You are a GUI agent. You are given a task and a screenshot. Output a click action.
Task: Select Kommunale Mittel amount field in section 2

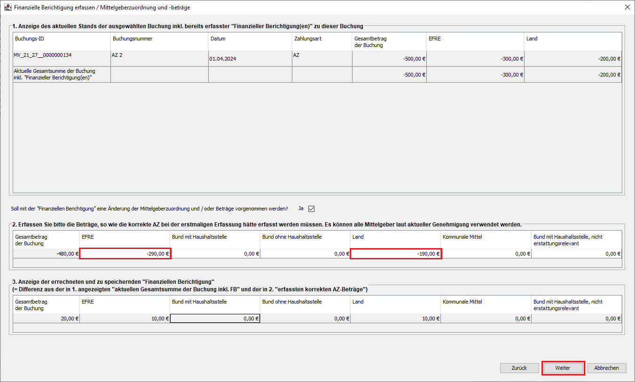(486, 254)
